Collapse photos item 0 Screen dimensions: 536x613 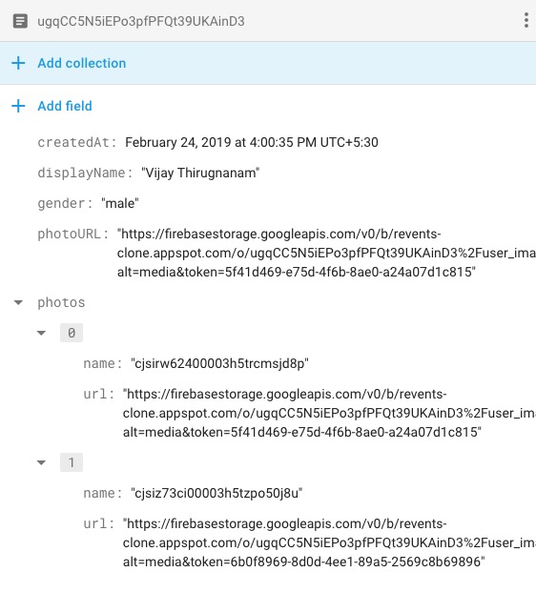coord(41,333)
